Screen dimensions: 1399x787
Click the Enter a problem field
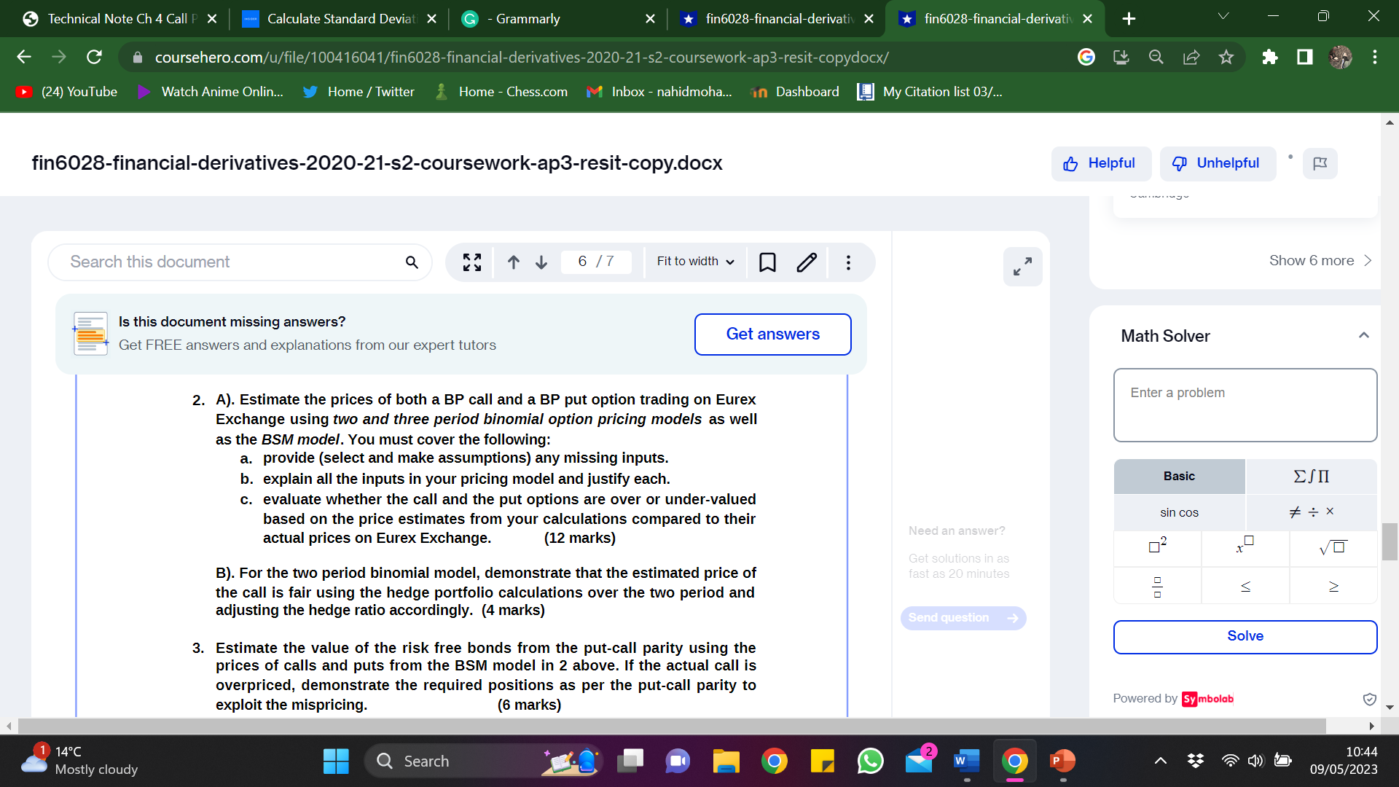1245,405
